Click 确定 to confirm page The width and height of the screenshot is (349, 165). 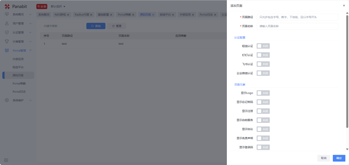(x=339, y=158)
